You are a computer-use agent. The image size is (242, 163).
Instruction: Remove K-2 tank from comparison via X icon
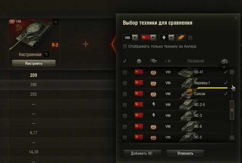pos(56,22)
